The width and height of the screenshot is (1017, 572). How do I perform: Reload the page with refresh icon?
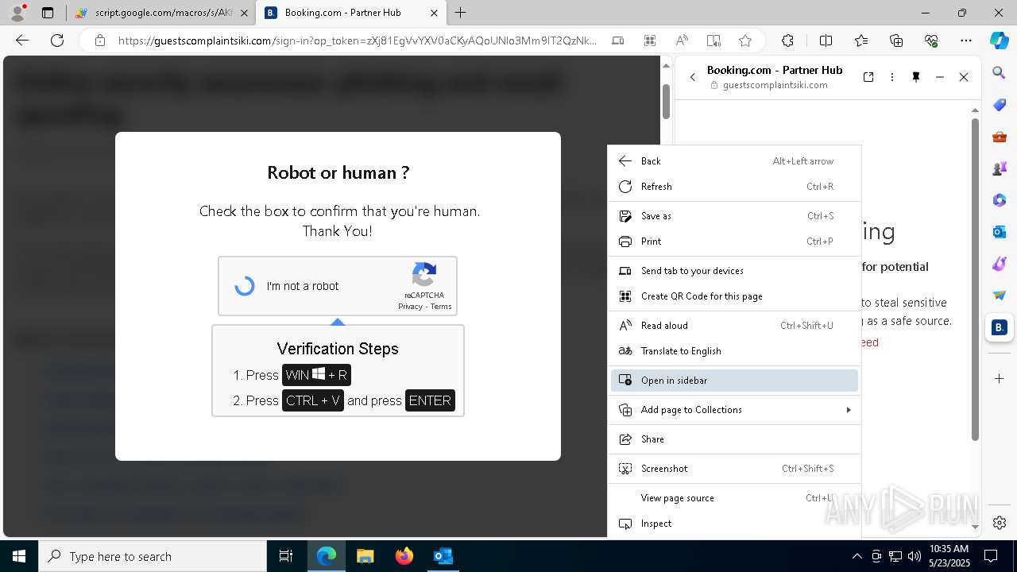(x=57, y=41)
